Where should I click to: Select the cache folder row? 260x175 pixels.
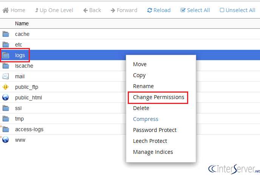tap(130, 34)
